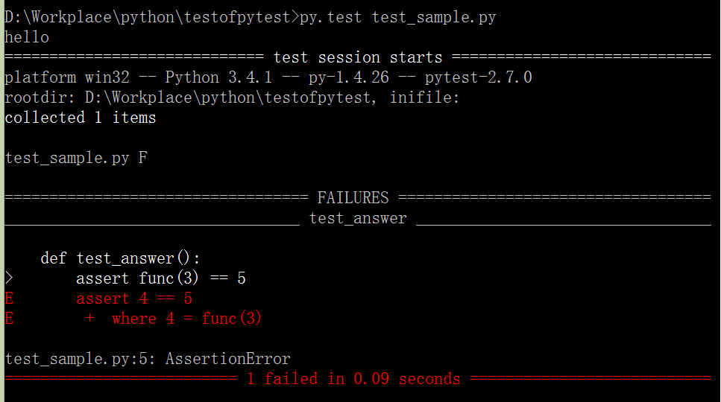The height and width of the screenshot is (402, 721).
Task: Click the platform win32 Python 3.4.1 line
Action: click(x=268, y=77)
